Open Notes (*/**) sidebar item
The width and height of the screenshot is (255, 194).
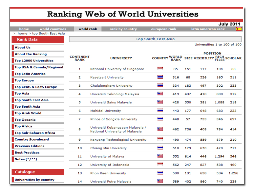coord(38,159)
